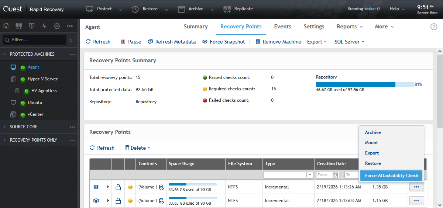The height and width of the screenshot is (208, 443).
Task: Click lock icon on 2/19/2026 recovery point
Action: [x=118, y=187]
